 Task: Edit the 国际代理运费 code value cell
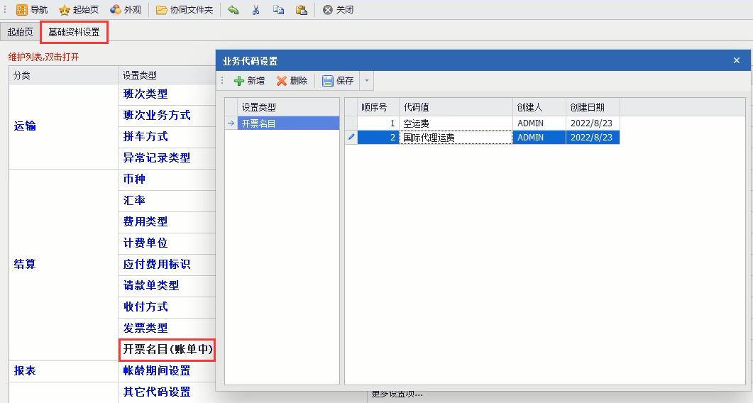pos(456,138)
